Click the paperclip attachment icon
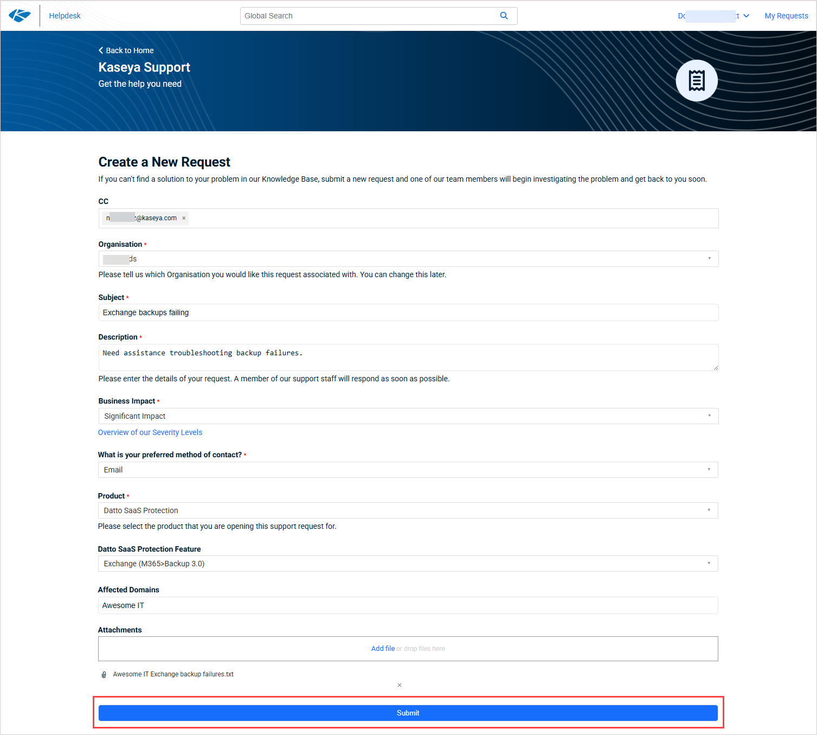The width and height of the screenshot is (817, 735). pyautogui.click(x=104, y=675)
